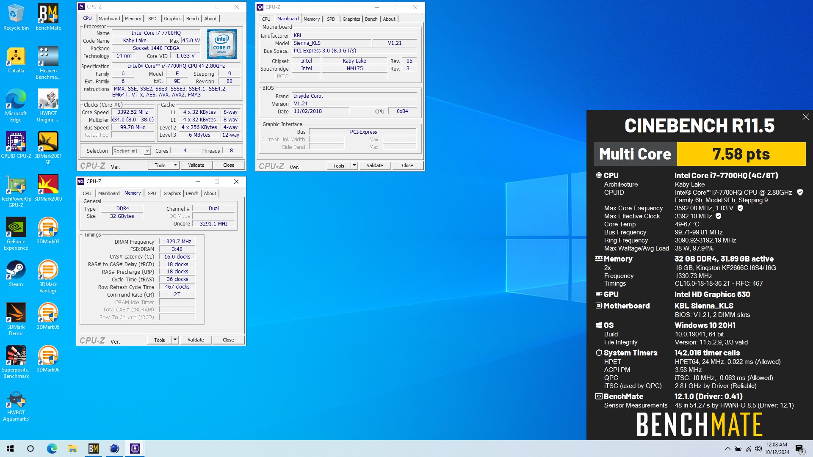Click Validate in the CPU tab window
The width and height of the screenshot is (813, 457).
196,165
